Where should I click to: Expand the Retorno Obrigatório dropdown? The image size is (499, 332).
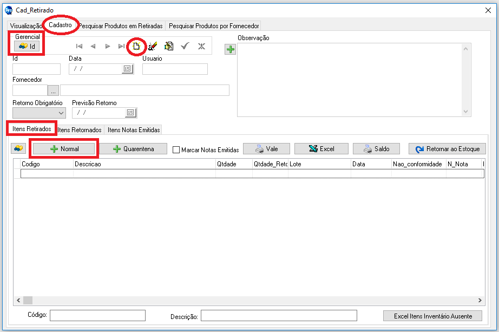[x=61, y=113]
